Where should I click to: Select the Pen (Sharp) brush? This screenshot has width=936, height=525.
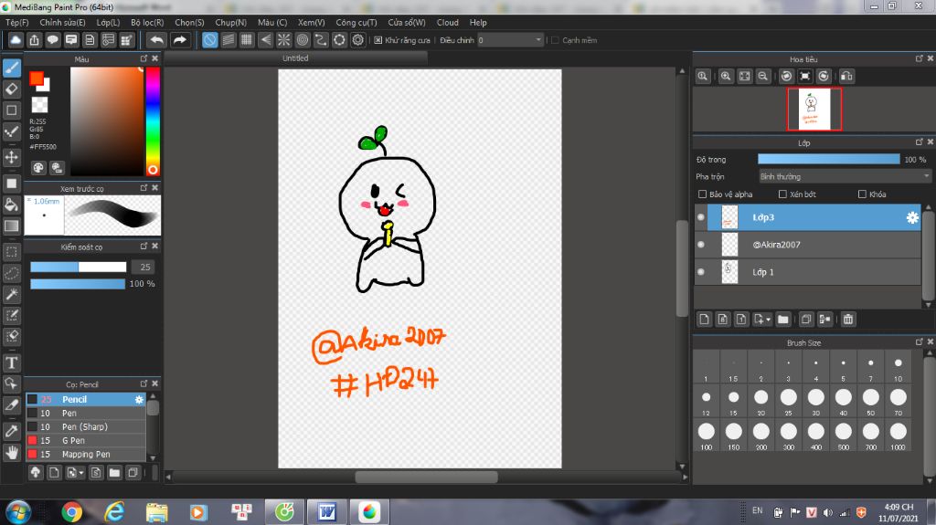point(86,426)
